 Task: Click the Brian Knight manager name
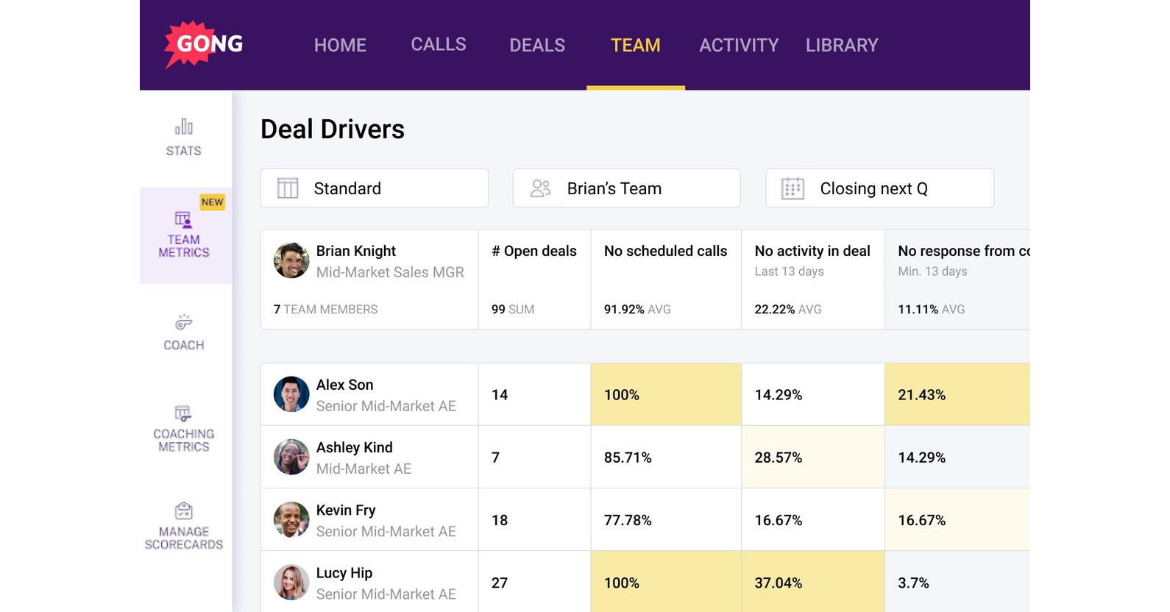click(356, 251)
